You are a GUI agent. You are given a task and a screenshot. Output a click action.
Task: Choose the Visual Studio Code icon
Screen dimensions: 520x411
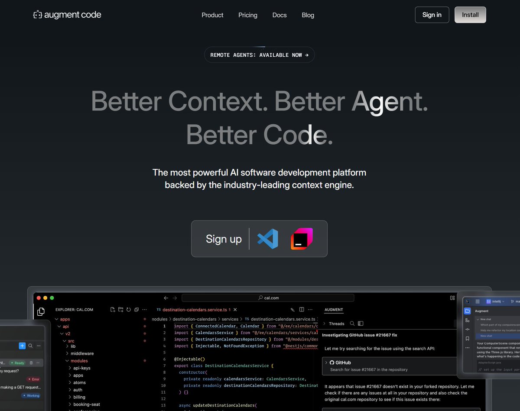(x=267, y=239)
